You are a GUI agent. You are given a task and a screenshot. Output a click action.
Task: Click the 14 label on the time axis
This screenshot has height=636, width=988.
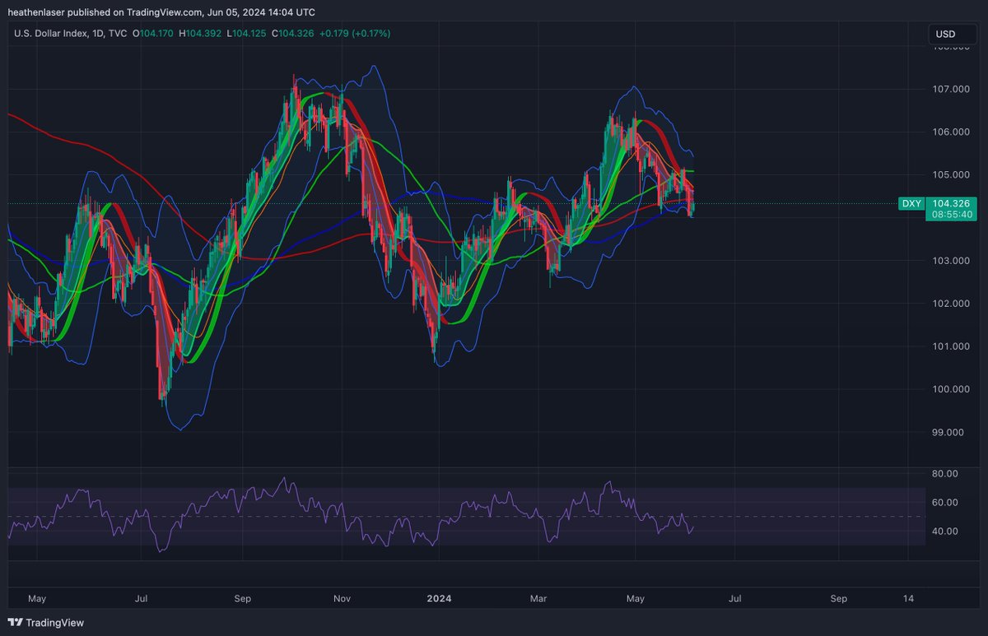[x=908, y=598]
